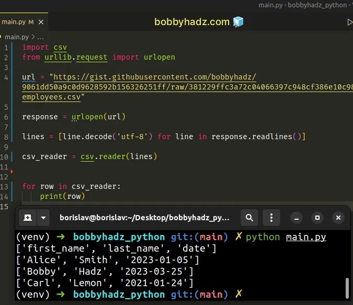
Task: Click main.py in the breadcrumb
Action: 17,37
